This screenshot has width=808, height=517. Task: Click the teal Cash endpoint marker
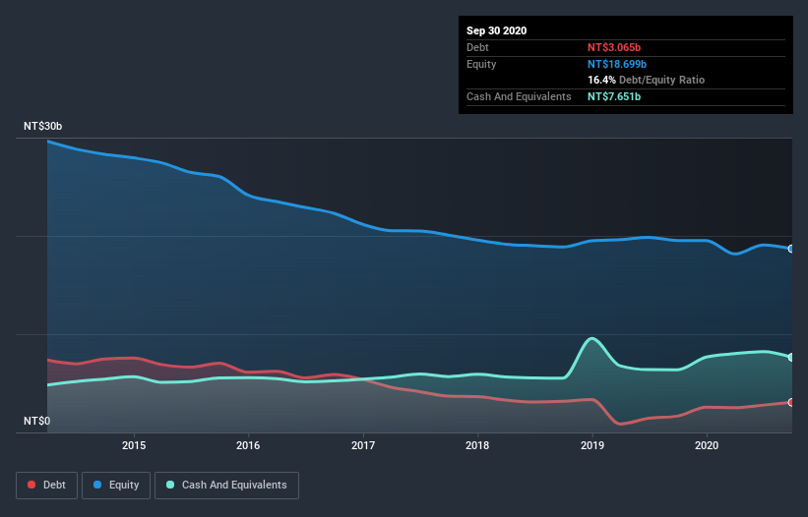791,357
